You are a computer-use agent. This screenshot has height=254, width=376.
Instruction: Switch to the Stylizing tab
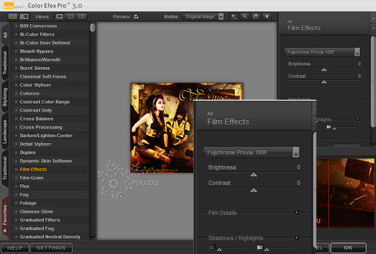5,96
